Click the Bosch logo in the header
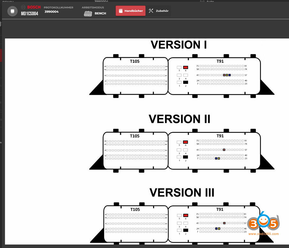The height and width of the screenshot is (248, 289). (x=31, y=7)
